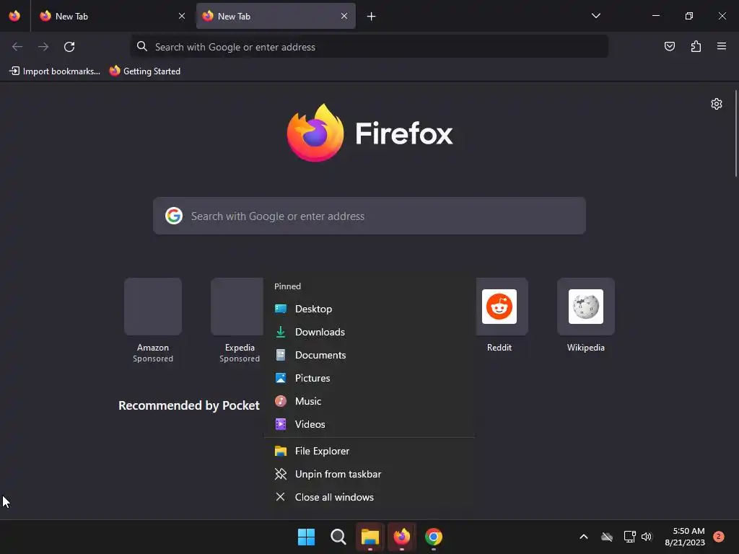Open Music from pinned jump list
739x554 pixels.
pyautogui.click(x=369, y=401)
